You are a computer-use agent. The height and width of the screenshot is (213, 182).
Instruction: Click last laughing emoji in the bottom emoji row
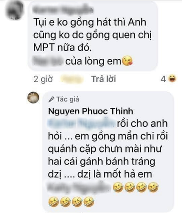pos(89,202)
